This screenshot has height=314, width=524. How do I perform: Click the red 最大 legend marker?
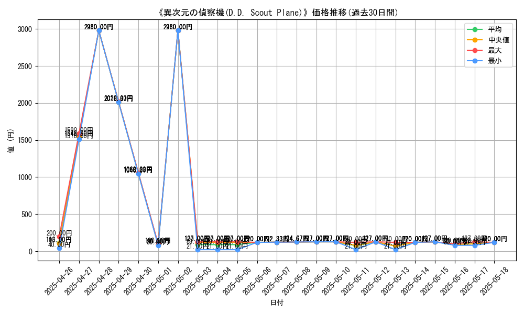(475, 50)
